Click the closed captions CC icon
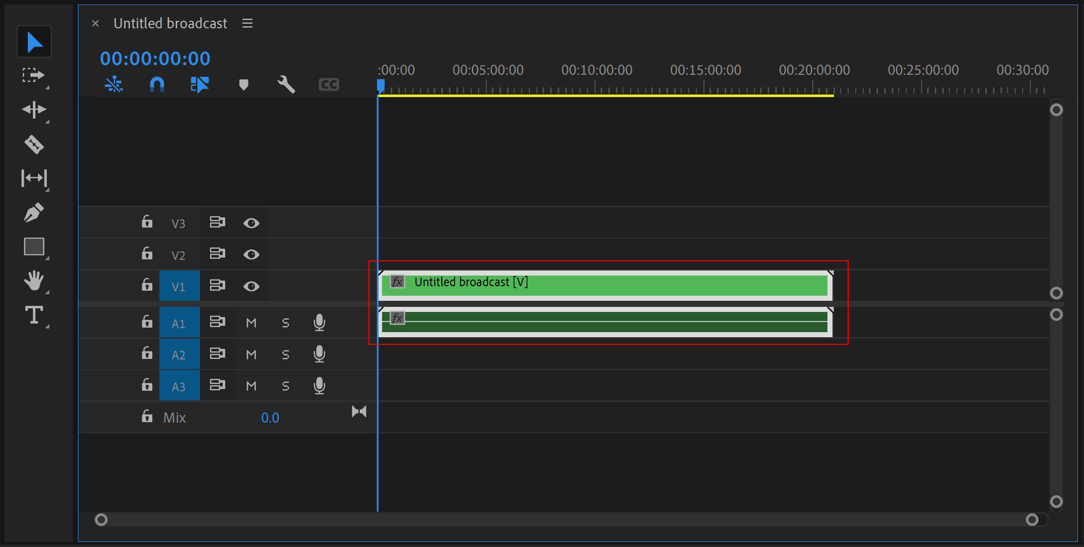 pos(328,84)
